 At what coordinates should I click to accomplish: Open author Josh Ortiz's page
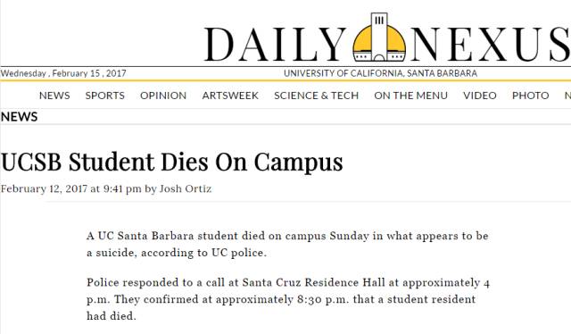186,188
